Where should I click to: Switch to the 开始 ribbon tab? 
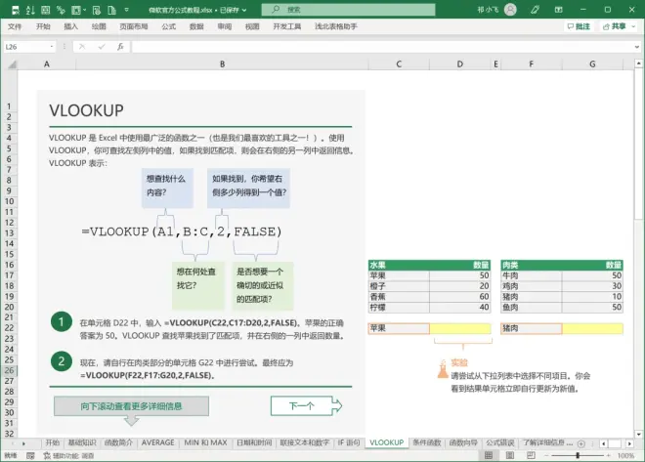click(x=43, y=26)
